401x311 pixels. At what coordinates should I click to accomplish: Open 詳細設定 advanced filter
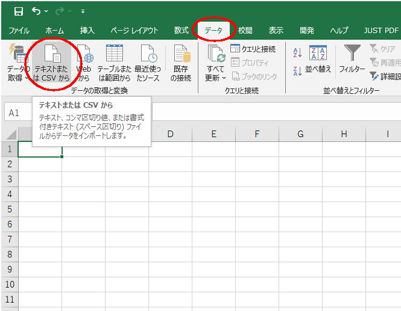[385, 76]
